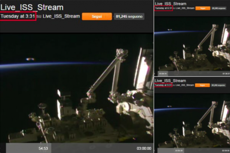Click the glowing object above Earth's horizon in the large video
Screen dimensions: 230x153
30,59
